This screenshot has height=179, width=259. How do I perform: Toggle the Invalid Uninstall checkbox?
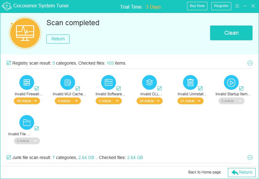[200, 88]
